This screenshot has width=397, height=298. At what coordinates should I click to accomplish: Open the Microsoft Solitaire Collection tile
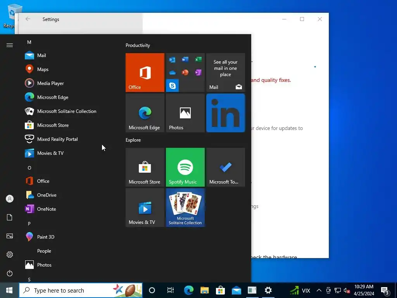[185, 208]
